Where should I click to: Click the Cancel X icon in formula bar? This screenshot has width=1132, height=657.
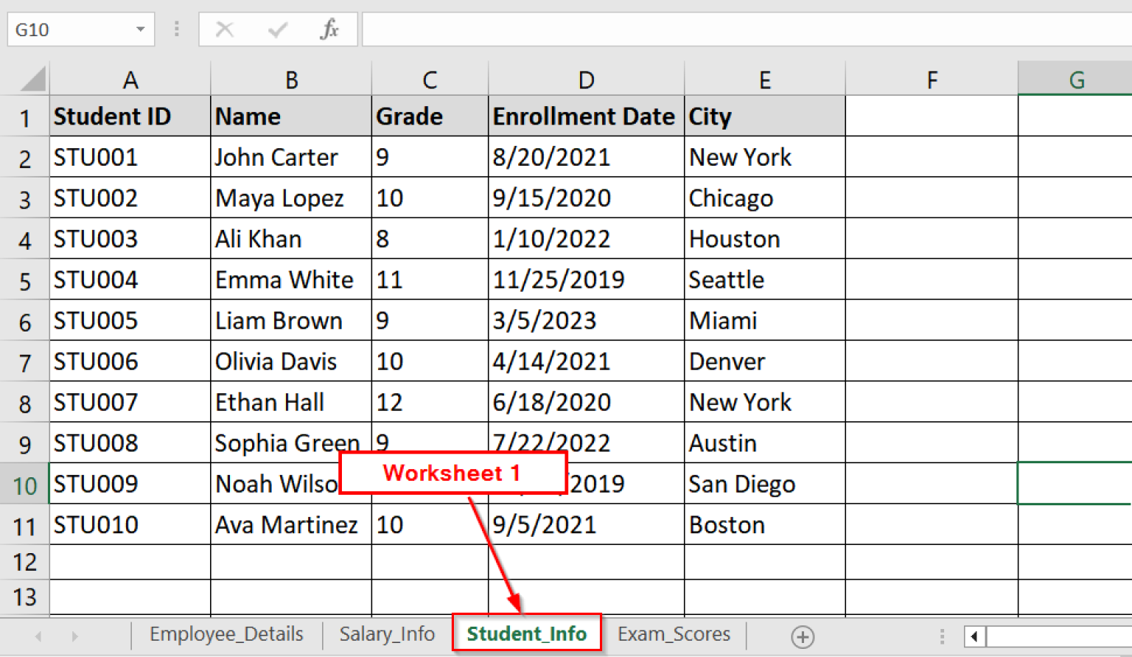tap(225, 29)
